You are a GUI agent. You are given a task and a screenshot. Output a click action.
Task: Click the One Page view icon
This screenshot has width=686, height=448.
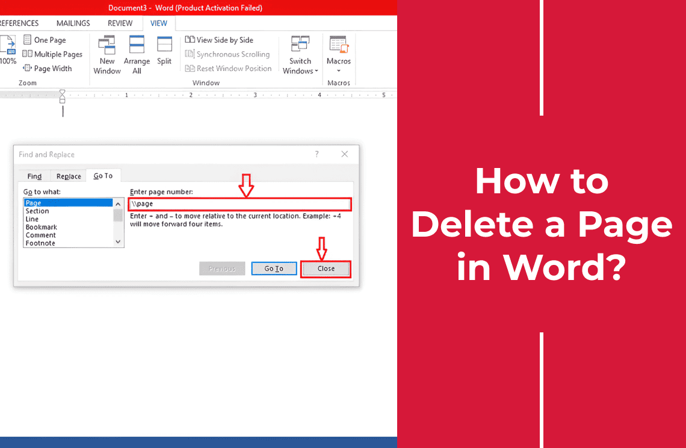(x=28, y=40)
